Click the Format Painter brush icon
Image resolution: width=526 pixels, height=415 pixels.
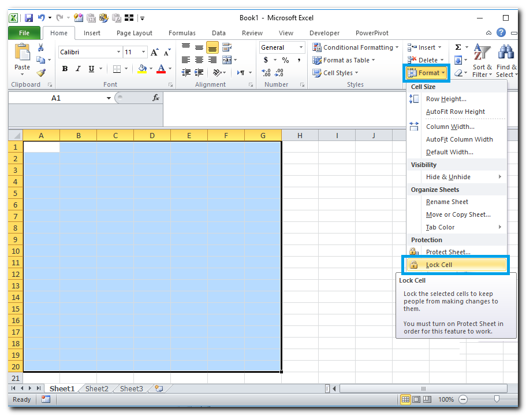[41, 73]
